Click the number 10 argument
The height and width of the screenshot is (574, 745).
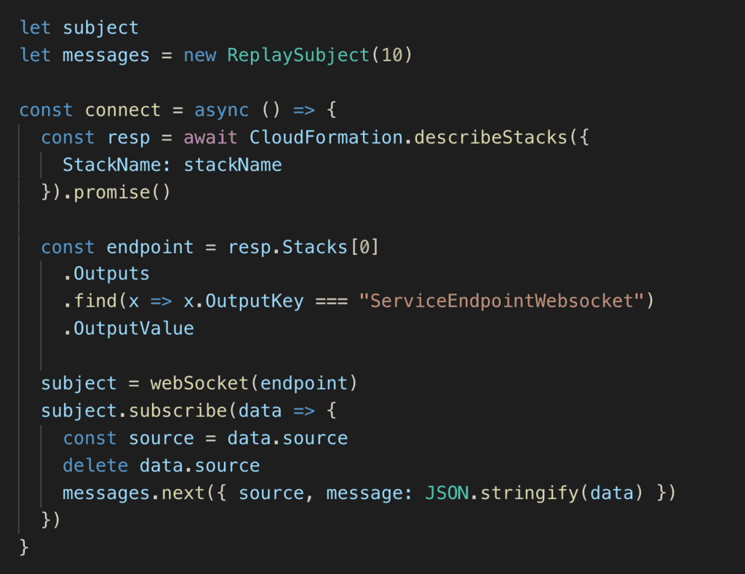(x=391, y=55)
